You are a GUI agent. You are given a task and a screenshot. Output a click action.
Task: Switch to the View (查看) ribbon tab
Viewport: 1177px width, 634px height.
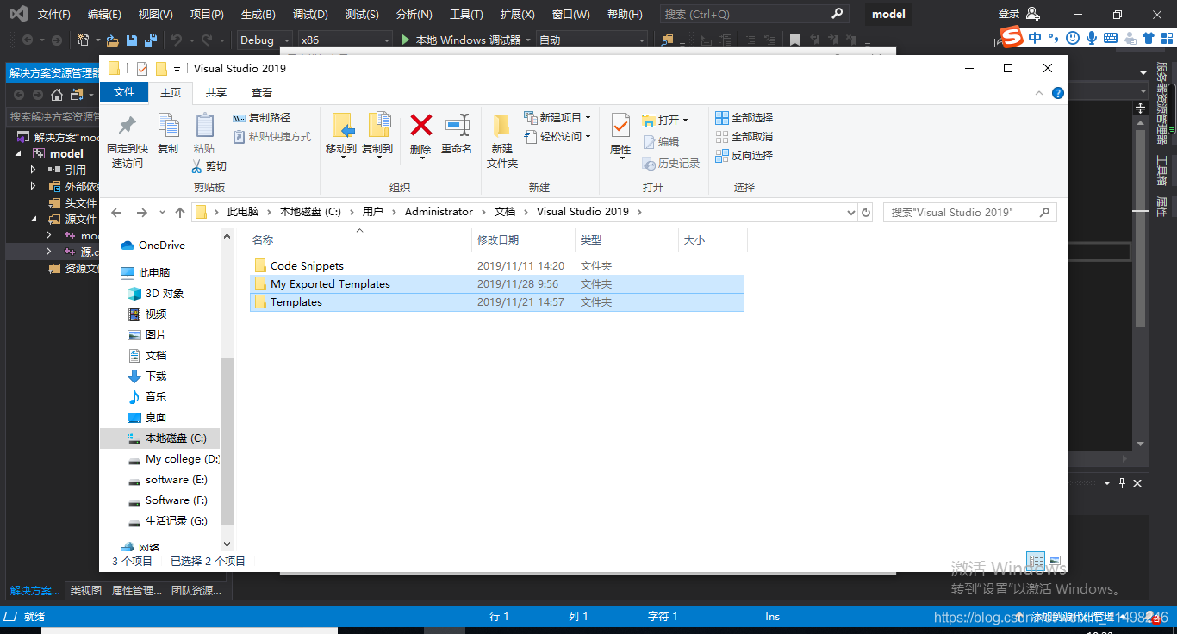tap(262, 92)
